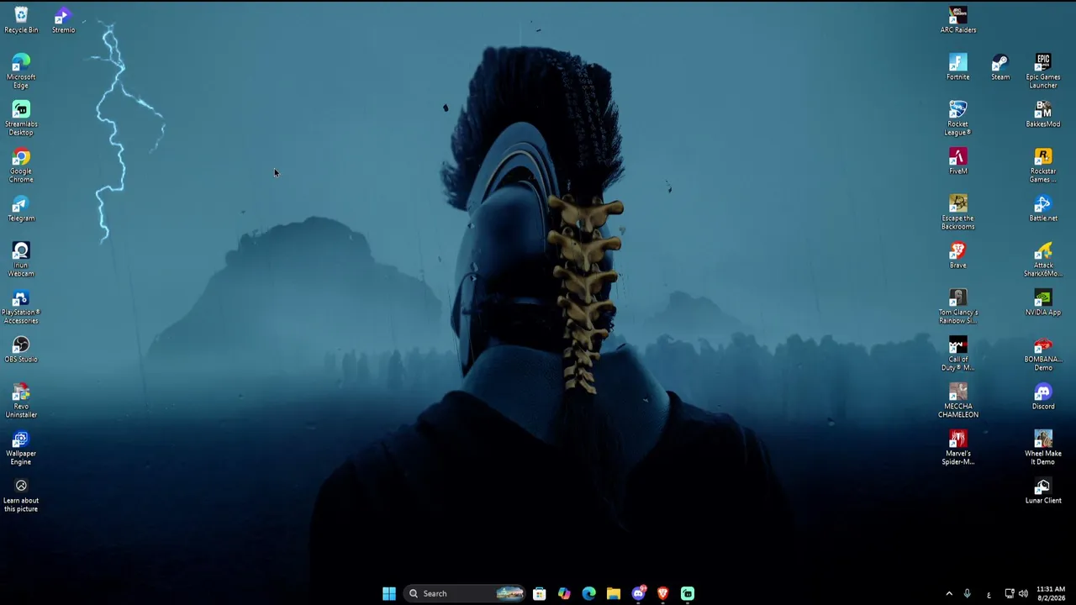
Task: Open the Microsoft Edge desktop shortcut
Action: 21,71
